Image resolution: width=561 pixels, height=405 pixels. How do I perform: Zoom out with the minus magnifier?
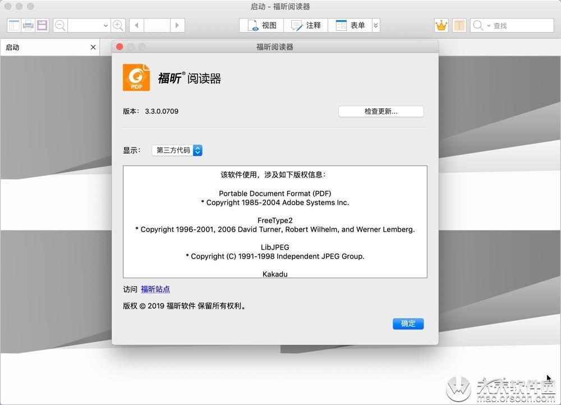60,25
